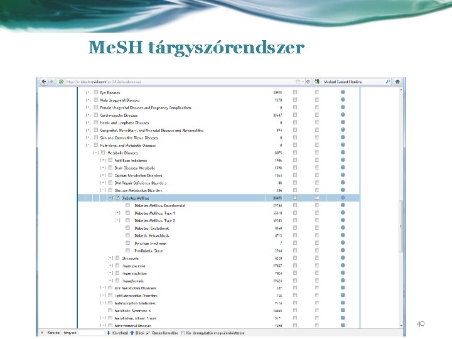This screenshot has width=452, height=339.
Task: Open scope note icon for Prediabetic State
Action: click(x=343, y=250)
